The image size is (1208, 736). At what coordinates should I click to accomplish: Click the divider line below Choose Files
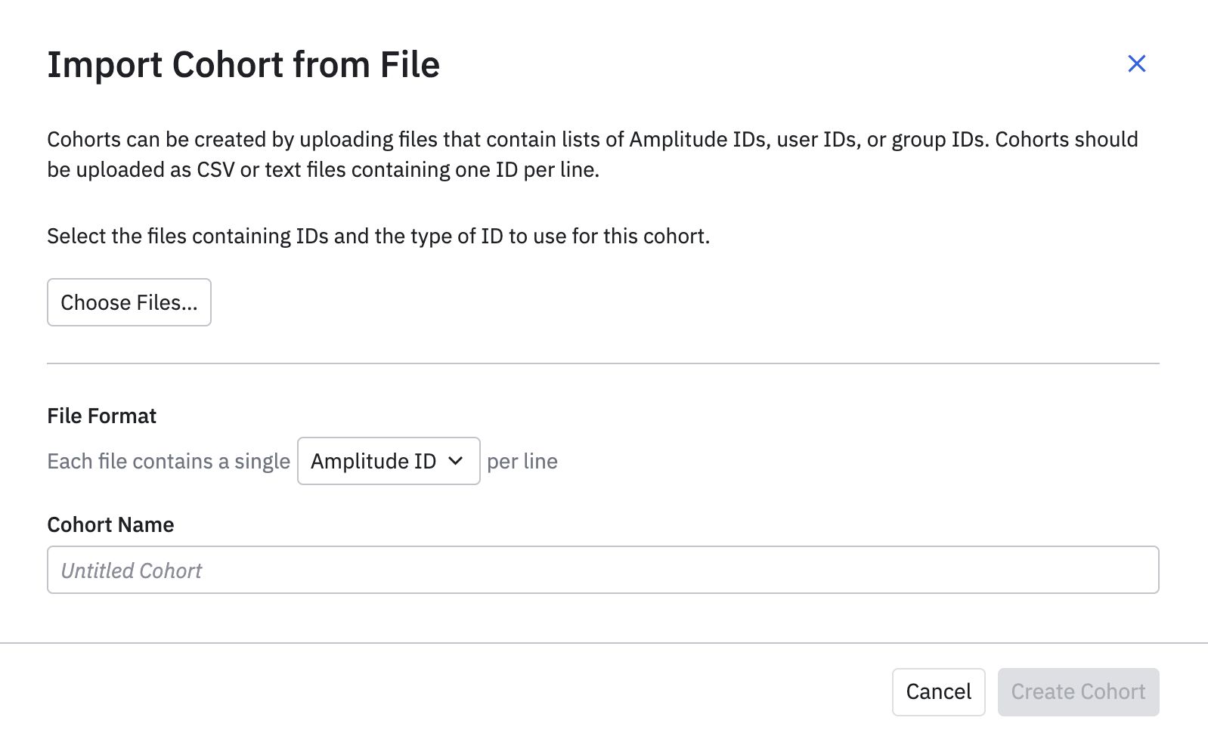602,363
